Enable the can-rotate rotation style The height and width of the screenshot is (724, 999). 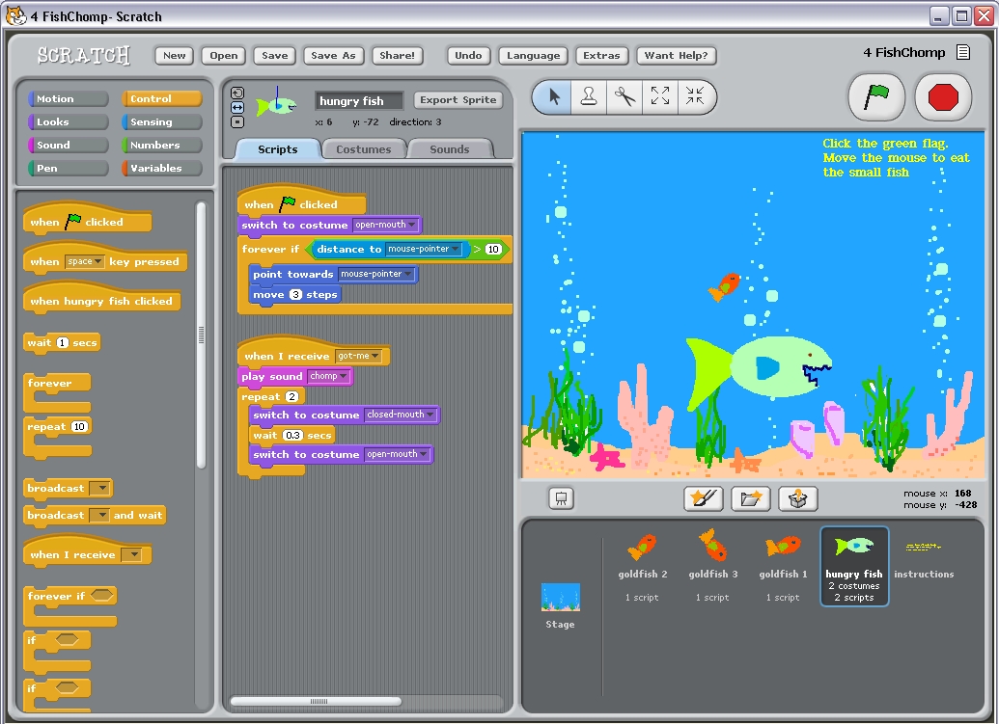pos(237,92)
